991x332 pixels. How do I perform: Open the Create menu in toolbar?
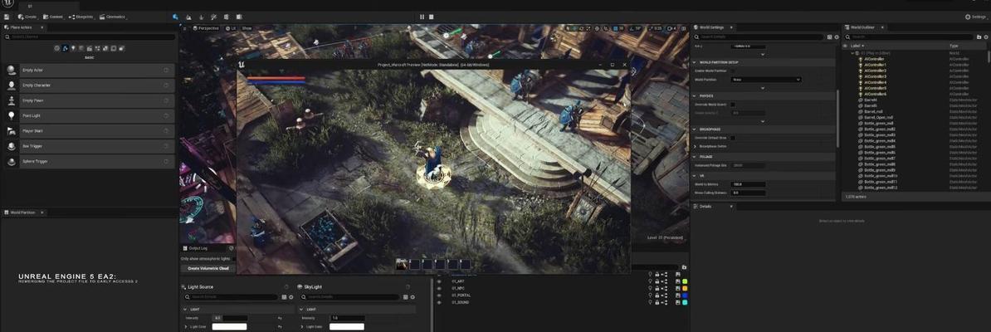tap(28, 17)
